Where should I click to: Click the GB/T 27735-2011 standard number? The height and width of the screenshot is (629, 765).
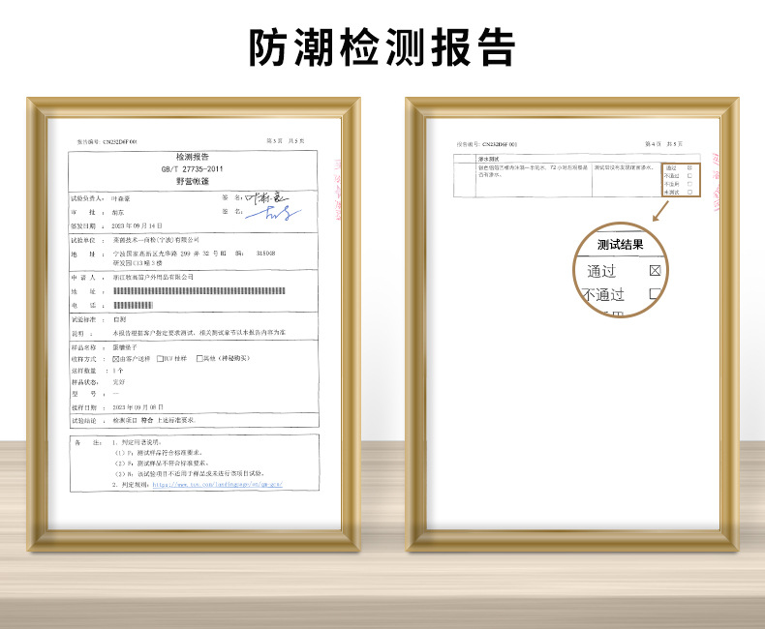tap(193, 169)
